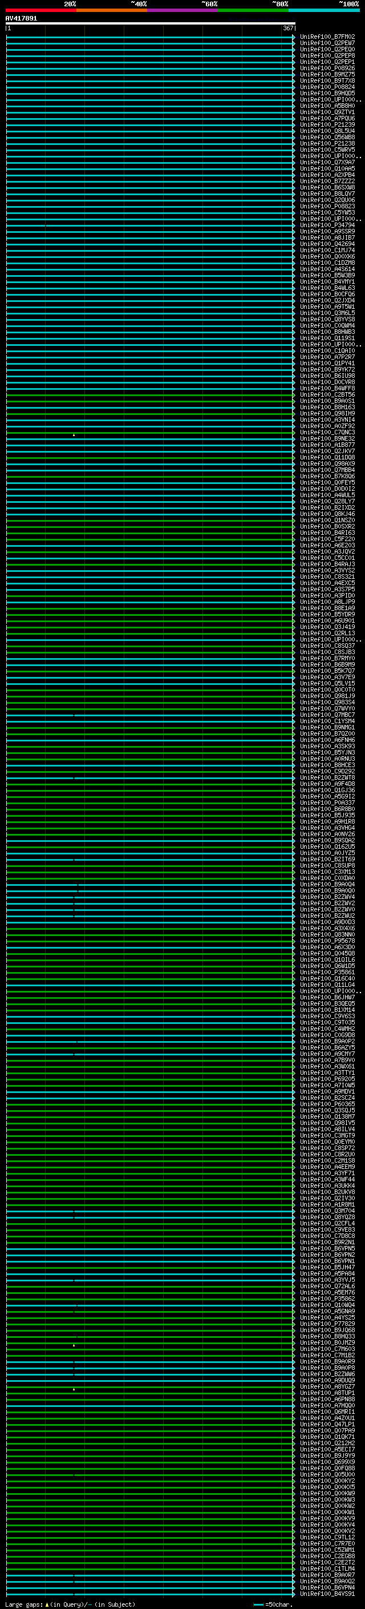This screenshot has height=1609, width=365.
Task: Select the UniRef100_C7QNC3 hit label
Action: pos(327,432)
